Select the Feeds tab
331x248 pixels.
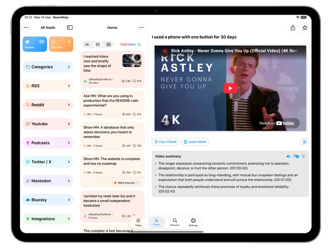point(156,222)
